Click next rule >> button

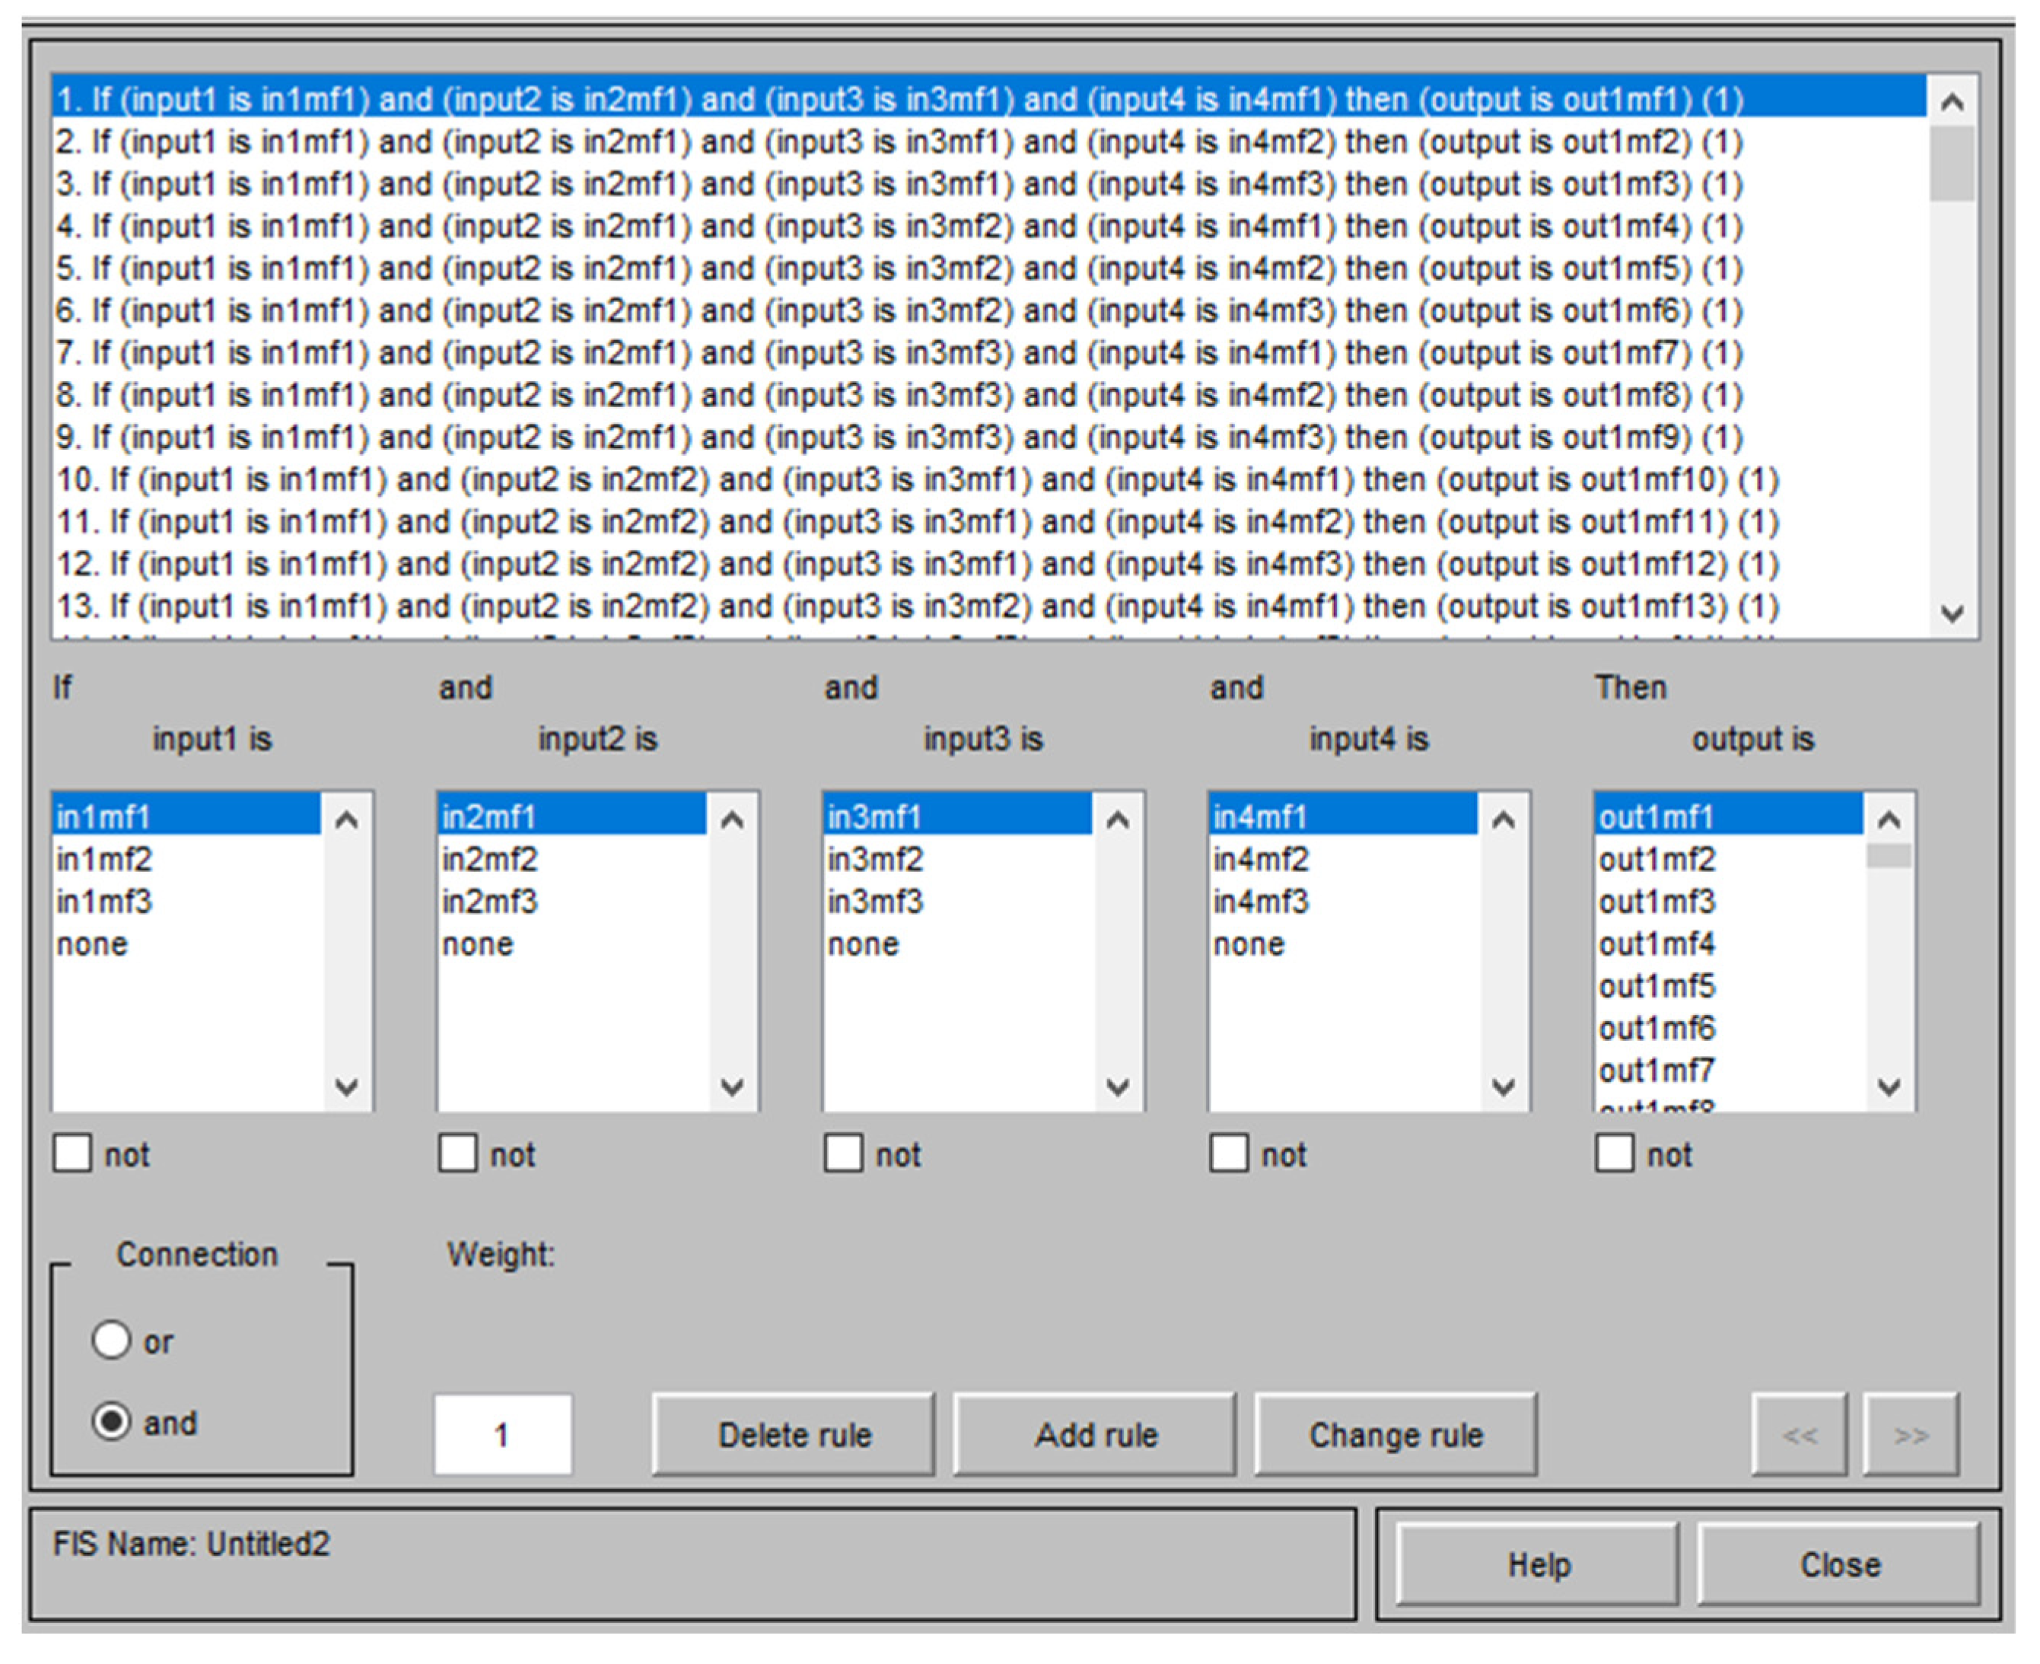tap(1910, 1435)
